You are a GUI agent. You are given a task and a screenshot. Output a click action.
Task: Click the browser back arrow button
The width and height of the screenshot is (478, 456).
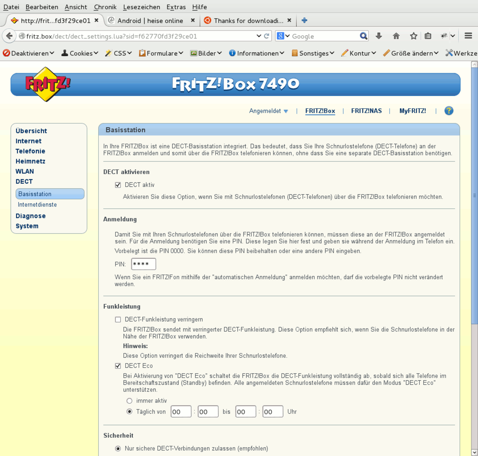click(x=9, y=36)
